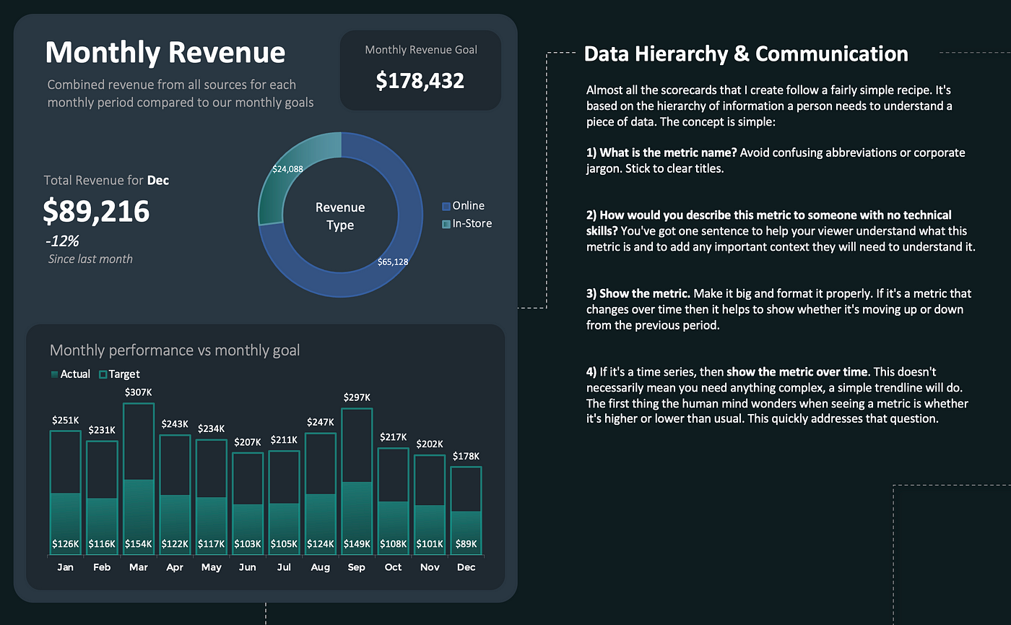Click the $231K target label for February
The height and width of the screenshot is (625, 1011).
tap(102, 430)
